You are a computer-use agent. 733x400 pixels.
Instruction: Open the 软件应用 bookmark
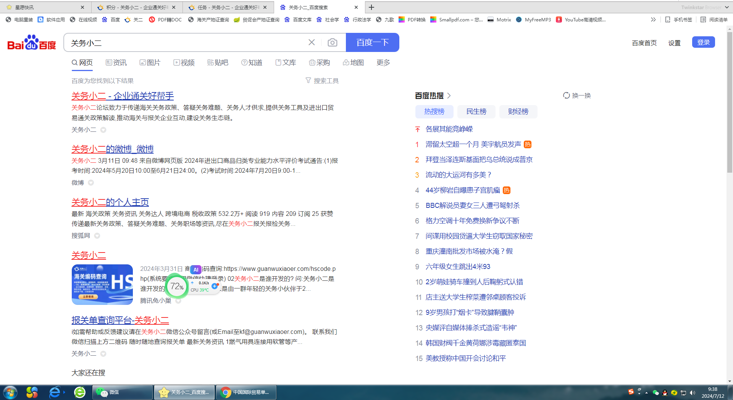[x=51, y=19]
